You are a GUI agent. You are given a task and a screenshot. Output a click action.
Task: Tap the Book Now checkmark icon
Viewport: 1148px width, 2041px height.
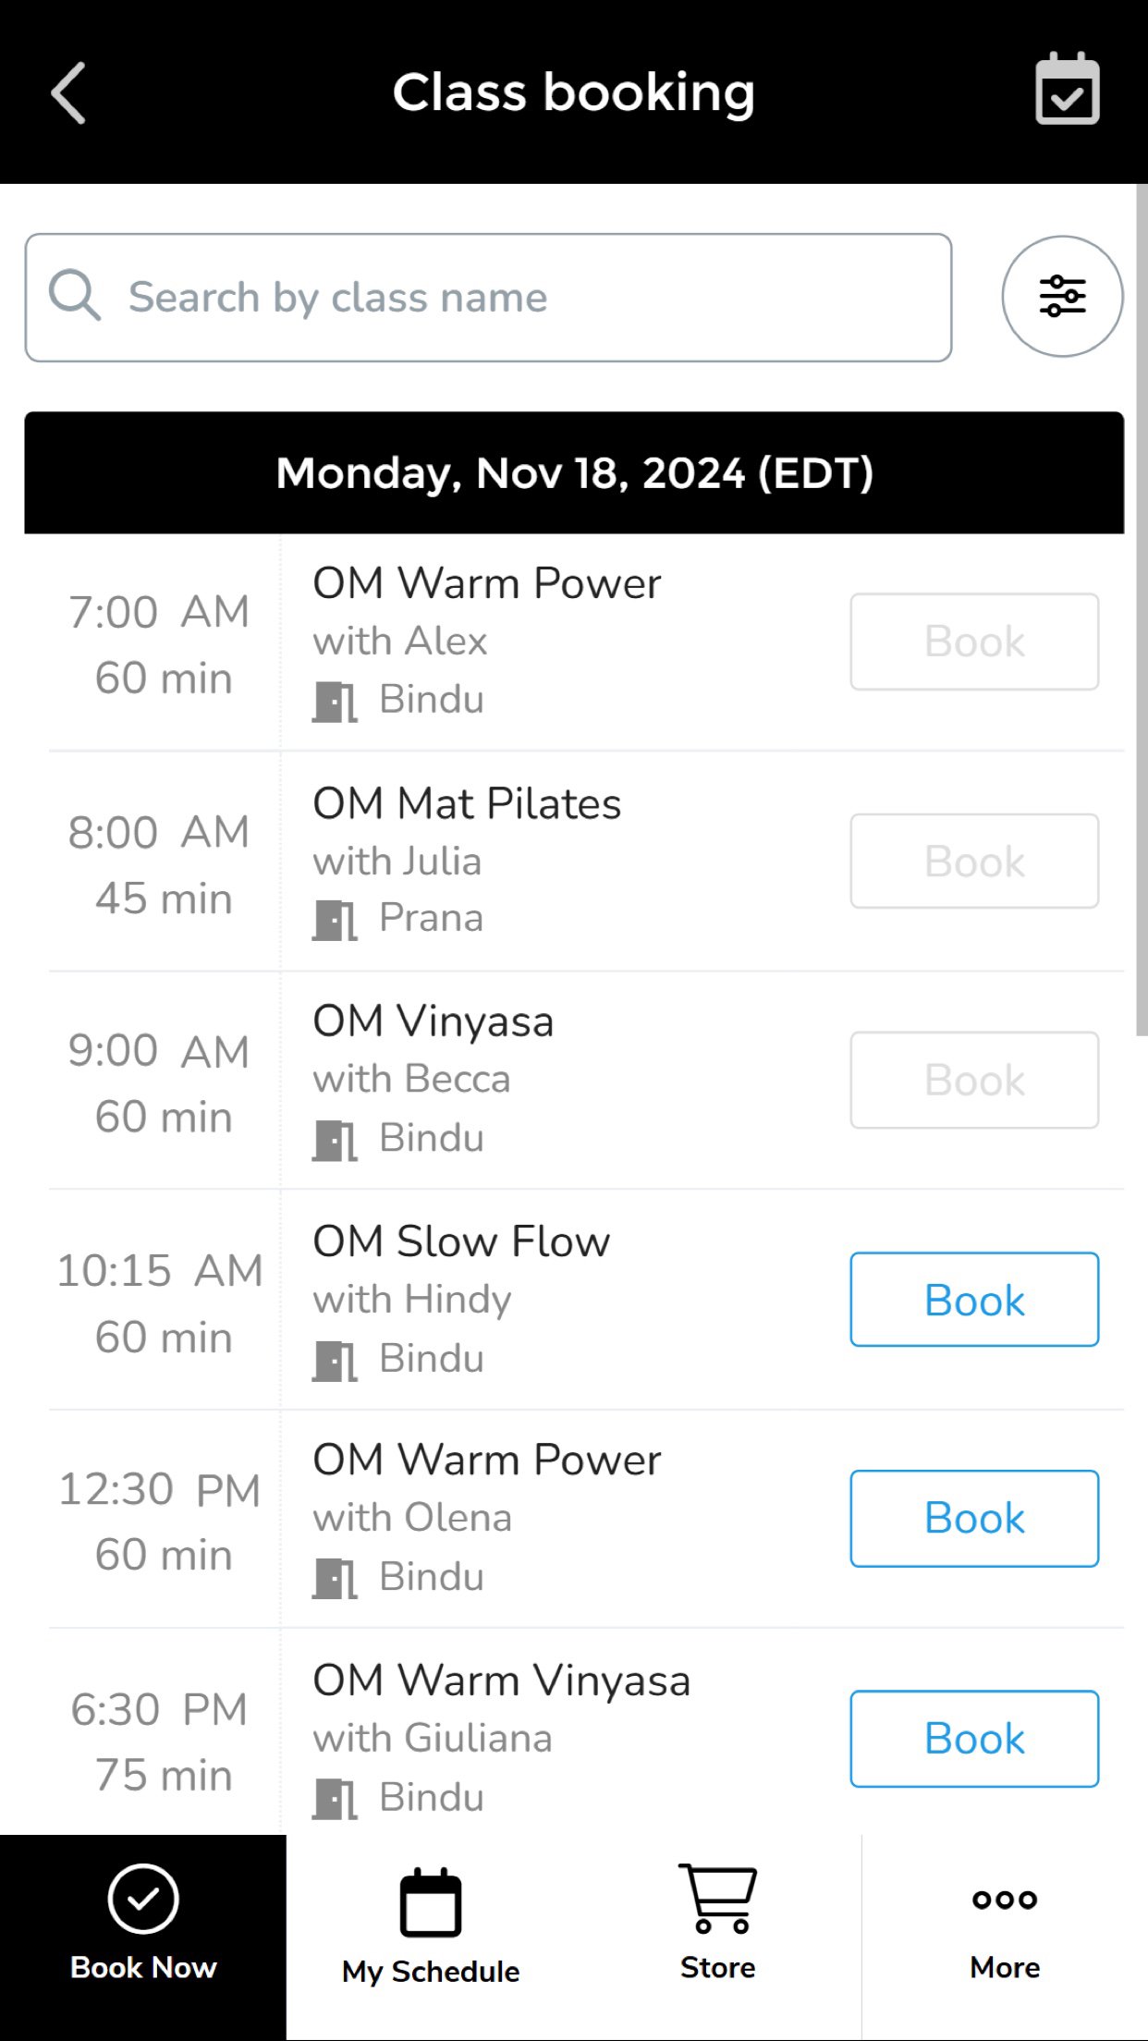(143, 1899)
